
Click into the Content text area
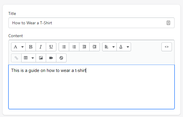pos(92,87)
